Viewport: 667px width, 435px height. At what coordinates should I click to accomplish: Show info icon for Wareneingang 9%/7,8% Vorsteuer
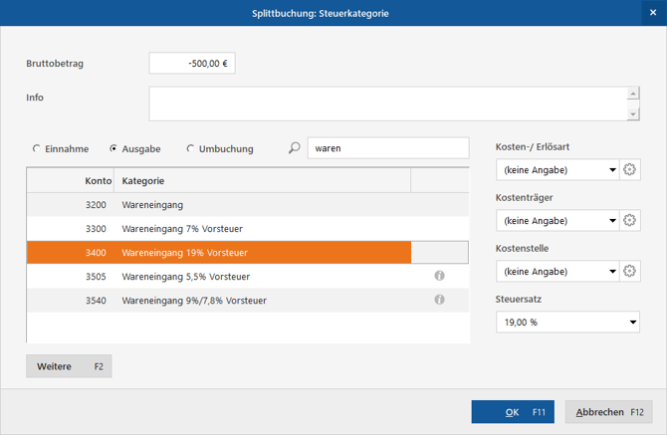click(439, 300)
